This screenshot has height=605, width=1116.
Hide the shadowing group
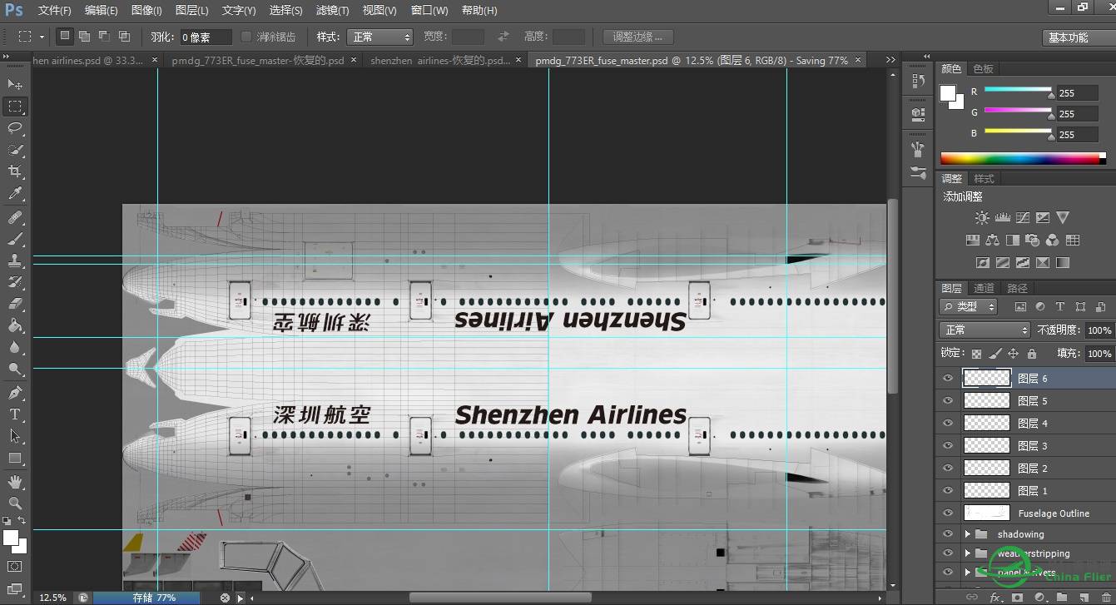coord(948,533)
